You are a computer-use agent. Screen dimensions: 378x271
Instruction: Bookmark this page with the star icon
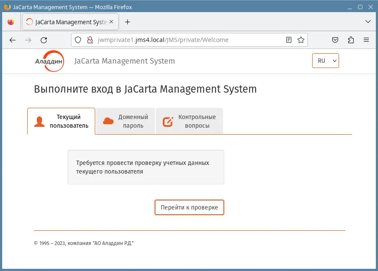click(301, 40)
